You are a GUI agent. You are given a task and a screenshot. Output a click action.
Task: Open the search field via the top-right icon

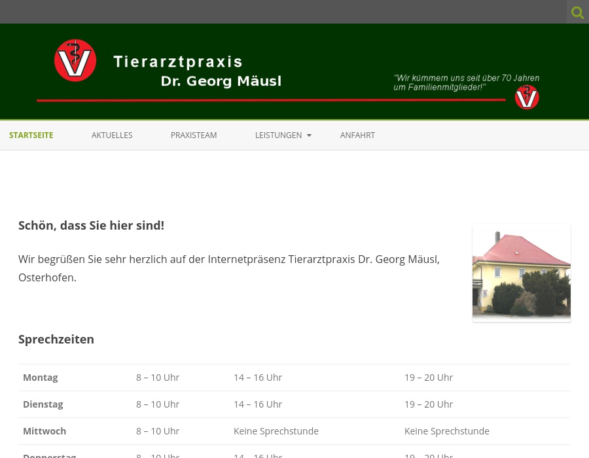coord(577,12)
